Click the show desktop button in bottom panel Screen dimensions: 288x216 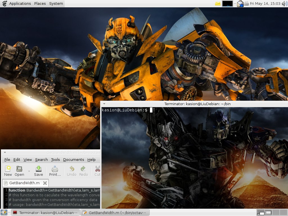click(4, 213)
